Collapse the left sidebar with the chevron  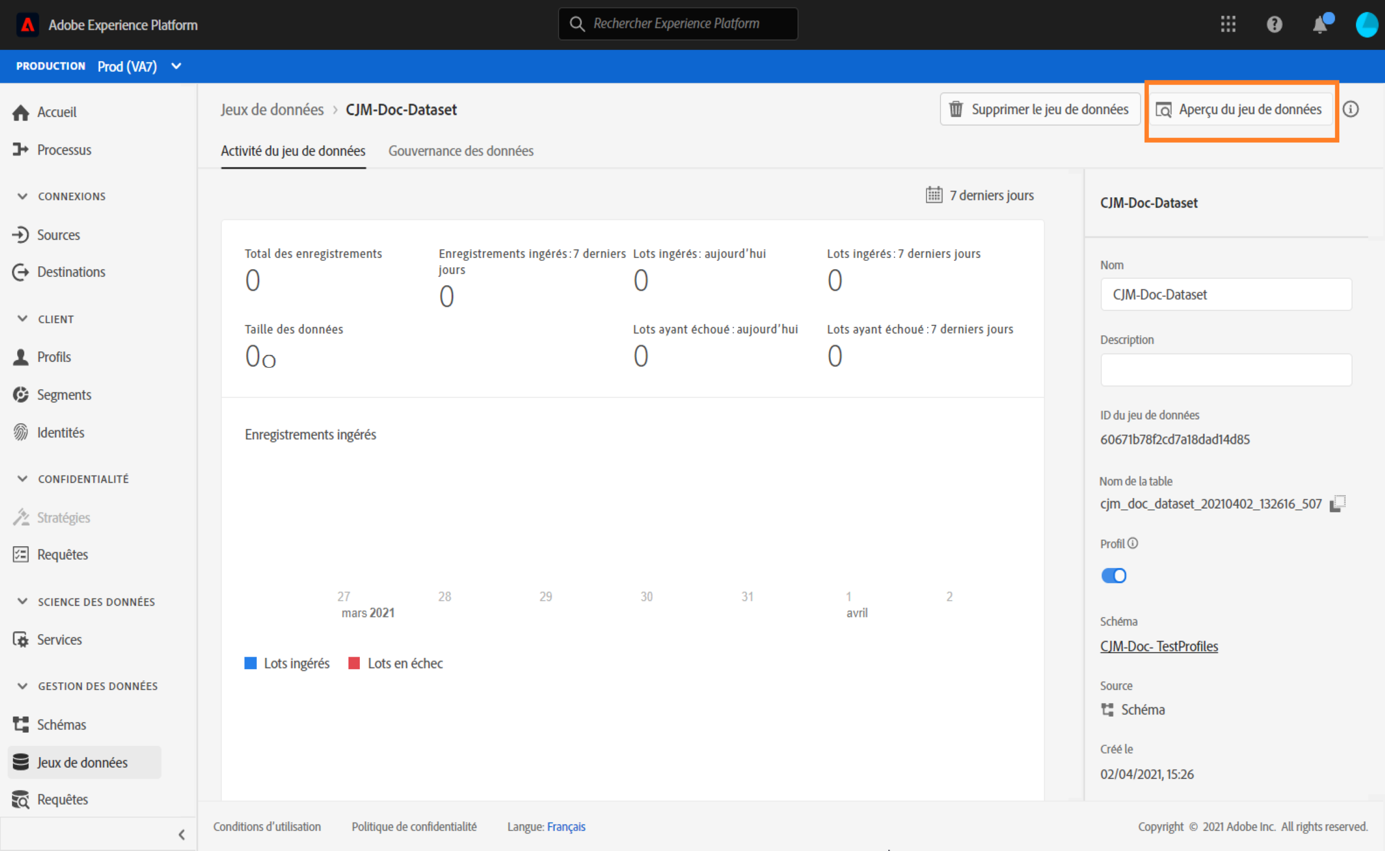pyautogui.click(x=181, y=834)
